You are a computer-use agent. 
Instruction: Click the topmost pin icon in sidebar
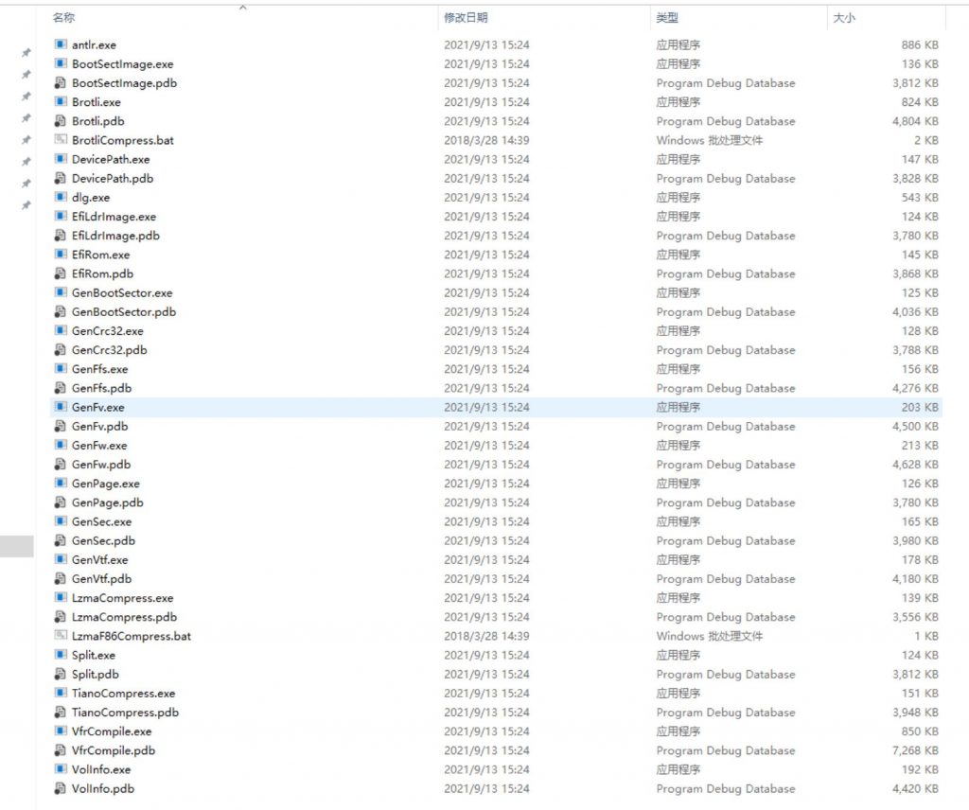(26, 53)
